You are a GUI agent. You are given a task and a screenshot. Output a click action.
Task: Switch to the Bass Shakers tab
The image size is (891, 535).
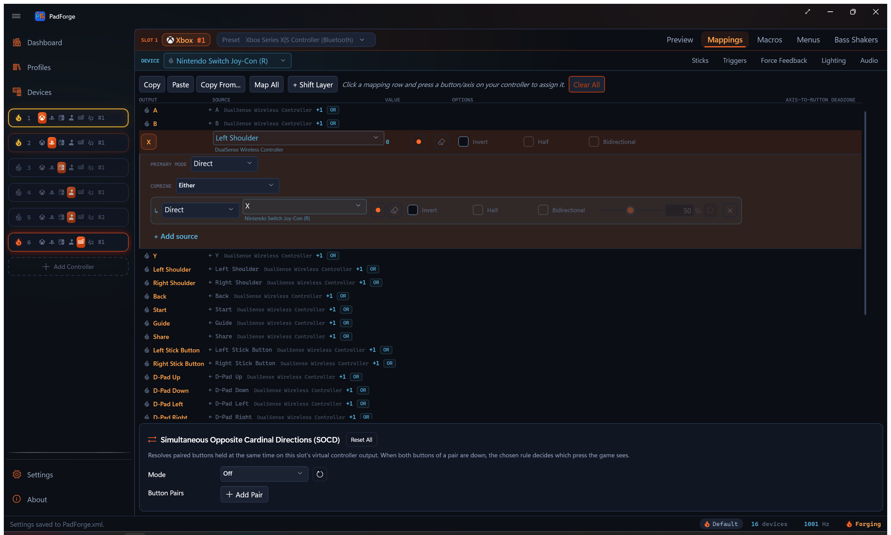856,40
